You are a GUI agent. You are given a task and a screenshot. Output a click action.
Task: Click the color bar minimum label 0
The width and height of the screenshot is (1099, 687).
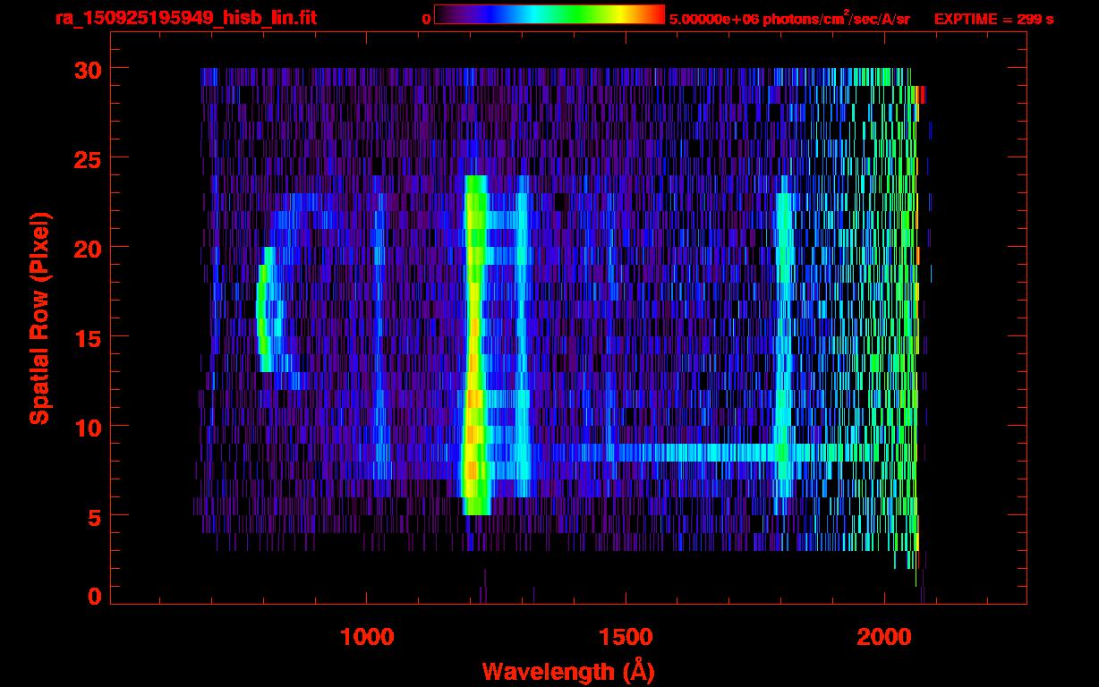tap(426, 19)
